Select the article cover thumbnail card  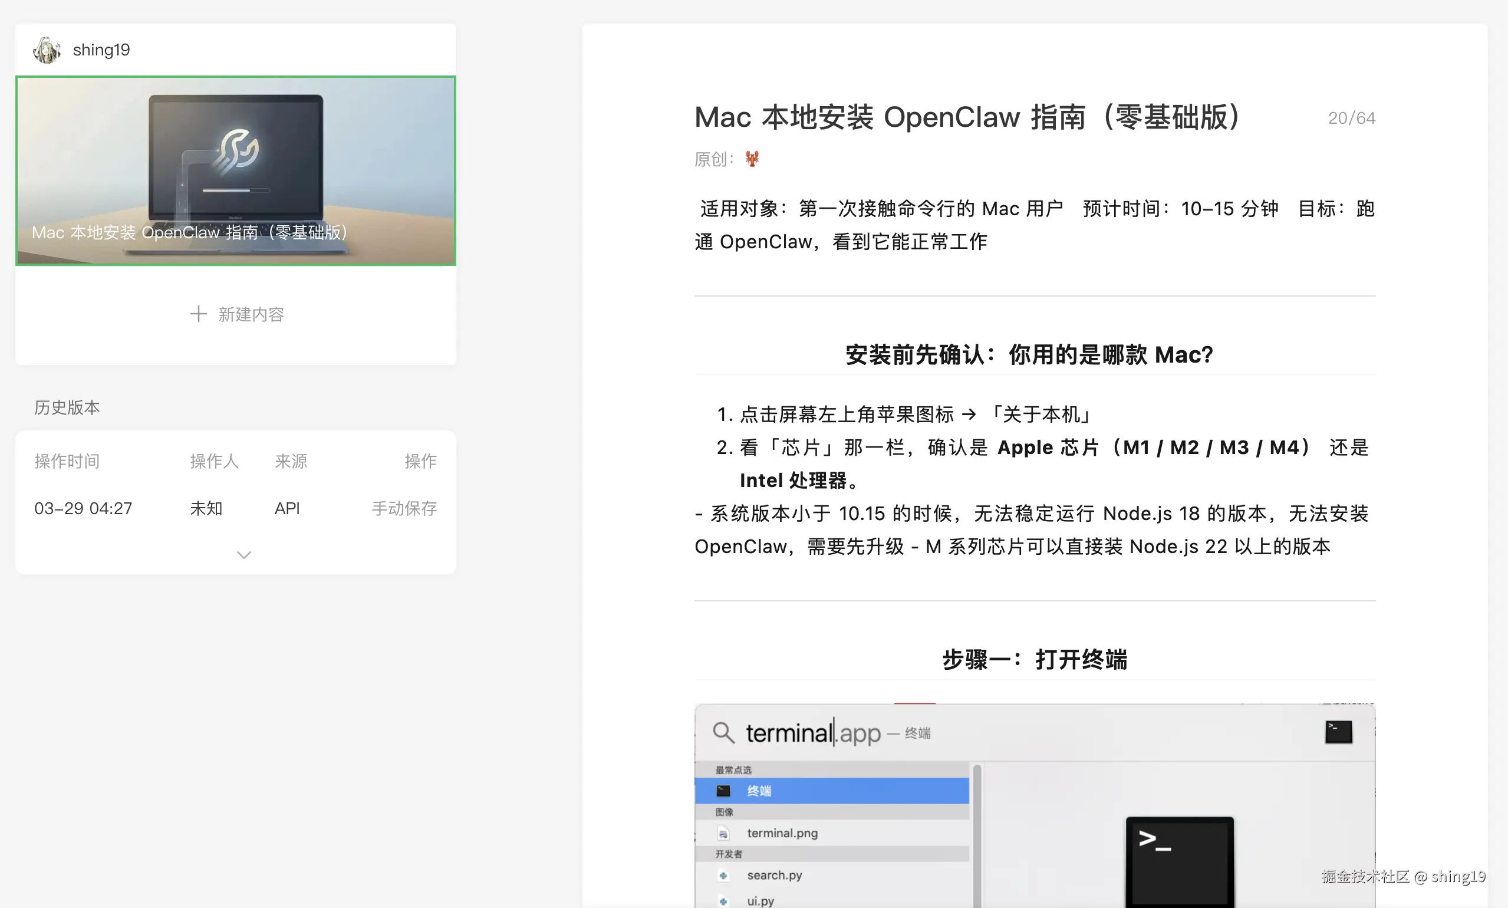(x=236, y=171)
